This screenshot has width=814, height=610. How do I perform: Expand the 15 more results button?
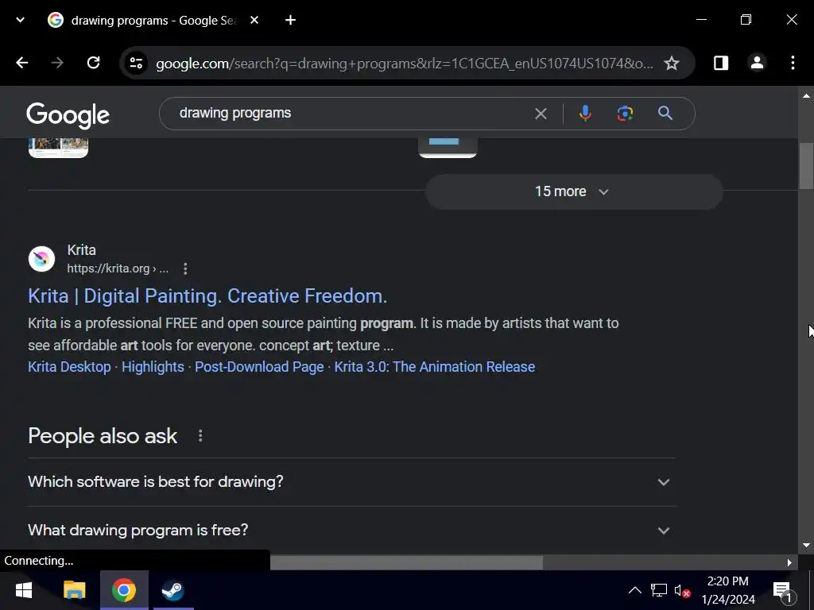[574, 191]
